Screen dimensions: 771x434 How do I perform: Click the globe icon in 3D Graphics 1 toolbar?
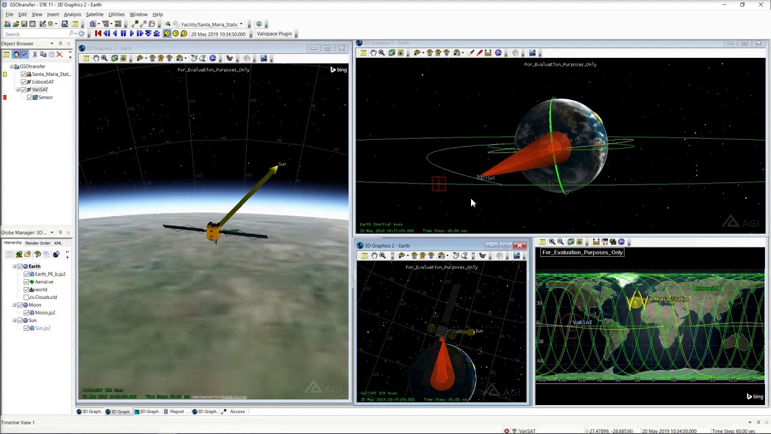(498, 53)
